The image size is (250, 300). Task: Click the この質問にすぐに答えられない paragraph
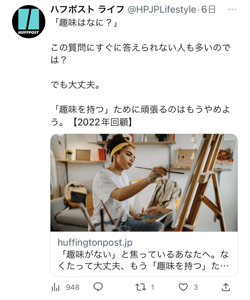[x=141, y=54]
